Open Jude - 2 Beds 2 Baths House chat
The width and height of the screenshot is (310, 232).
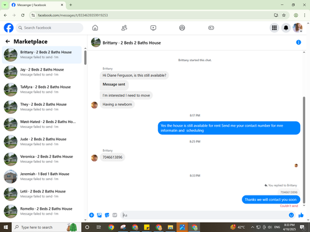[x=42, y=142]
